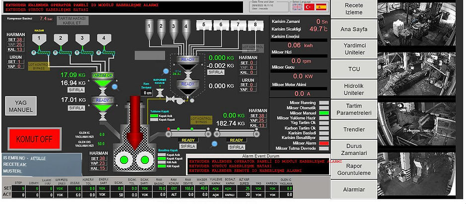Viewport: 466px width, 204px height.
Task: Select silo number 4 at top
Action: point(186,25)
